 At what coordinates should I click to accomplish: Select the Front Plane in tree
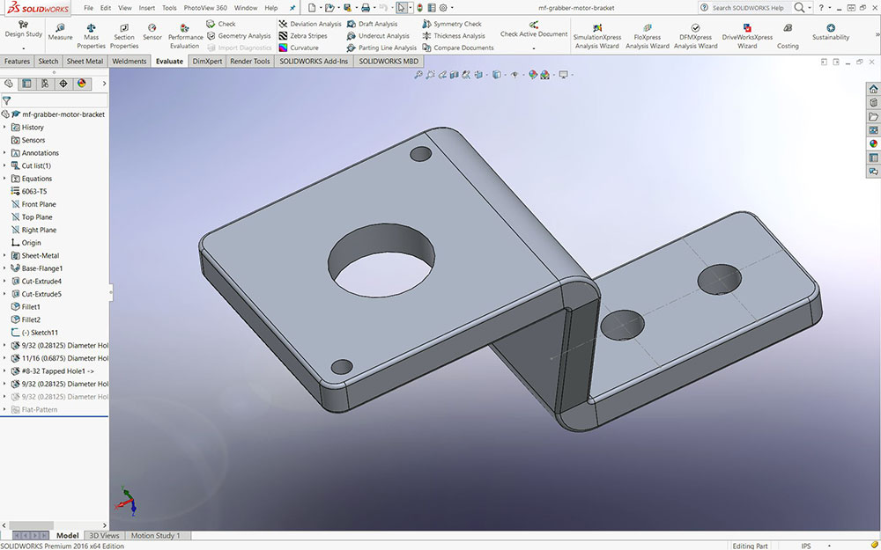38,204
